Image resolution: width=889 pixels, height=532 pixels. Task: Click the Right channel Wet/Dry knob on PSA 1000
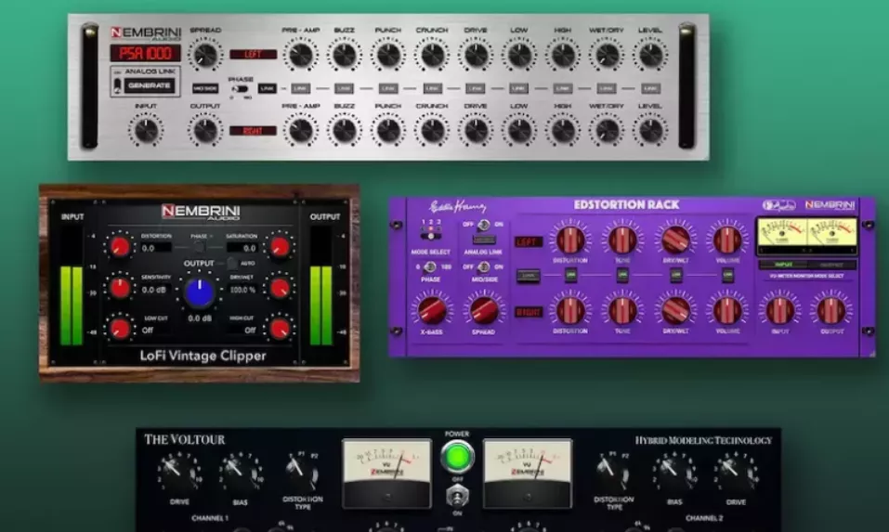pyautogui.click(x=607, y=131)
